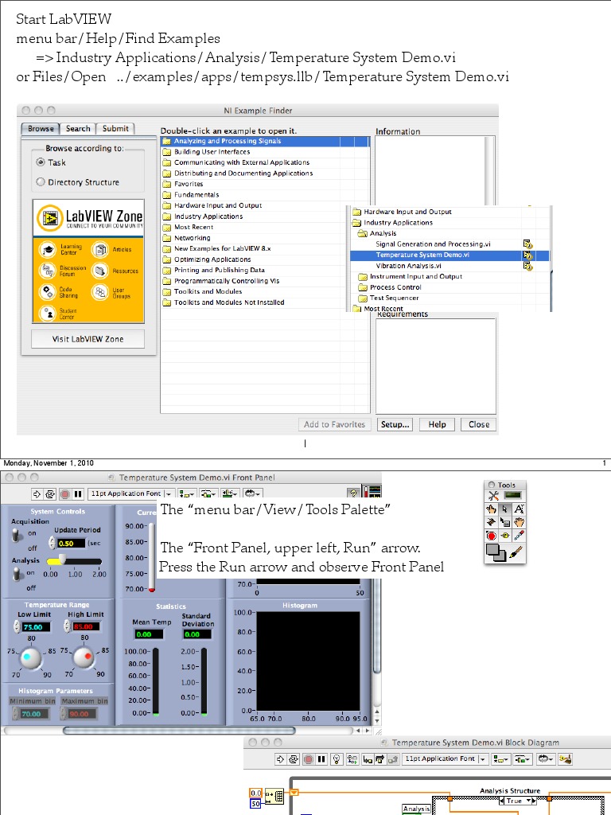Select the Connect Wire spool tool in Tools palette
This screenshot has height=815, width=611.
coord(491,522)
